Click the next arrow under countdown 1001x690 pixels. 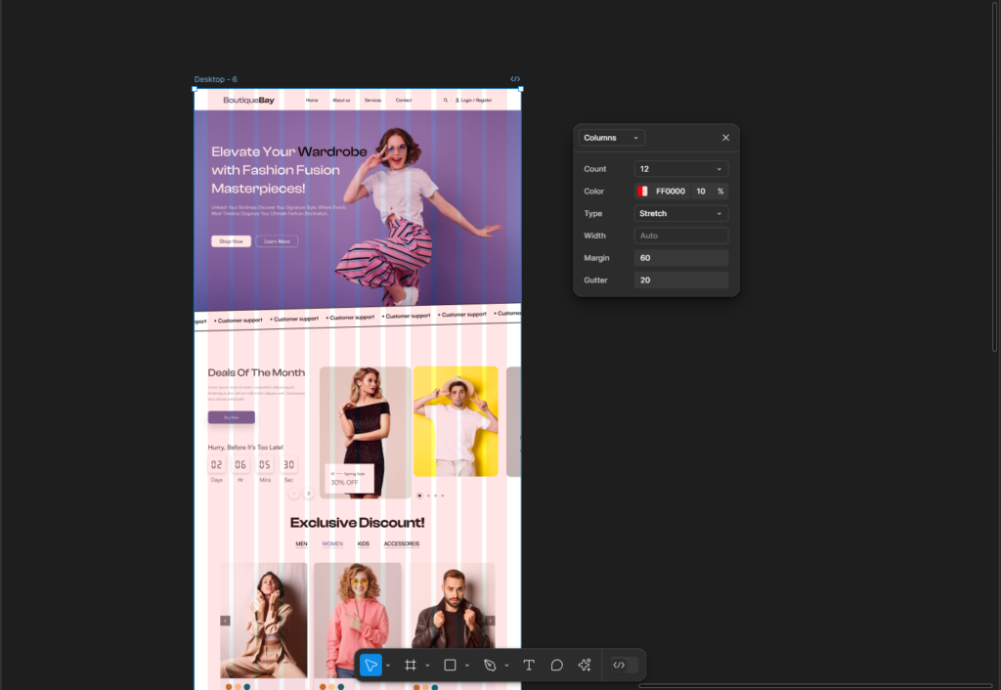point(308,494)
